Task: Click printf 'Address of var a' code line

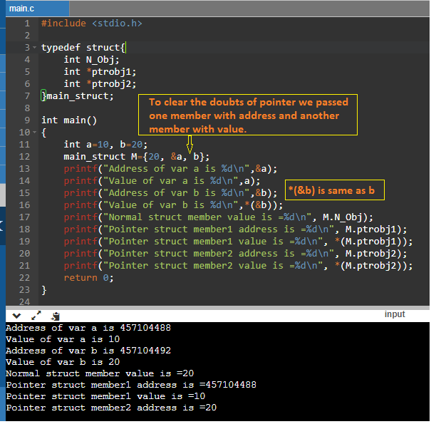Action: (170, 169)
